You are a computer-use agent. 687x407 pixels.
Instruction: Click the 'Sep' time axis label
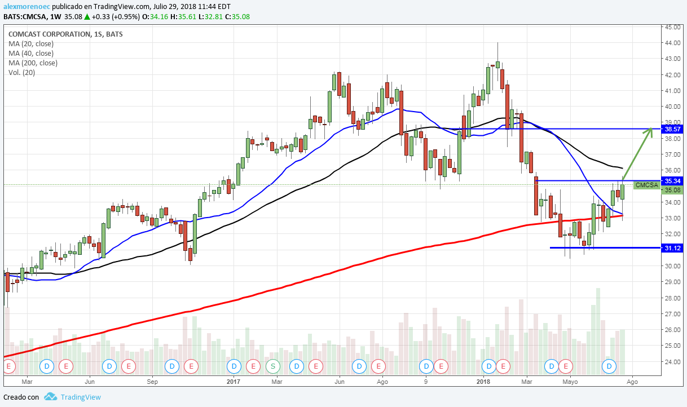pyautogui.click(x=151, y=382)
